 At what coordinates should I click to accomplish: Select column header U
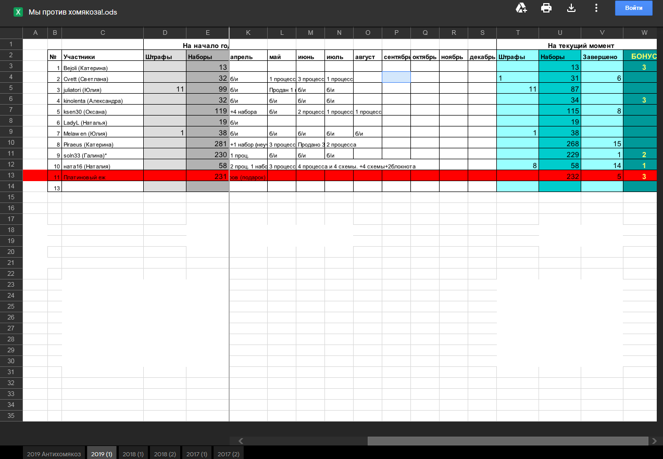click(x=560, y=33)
